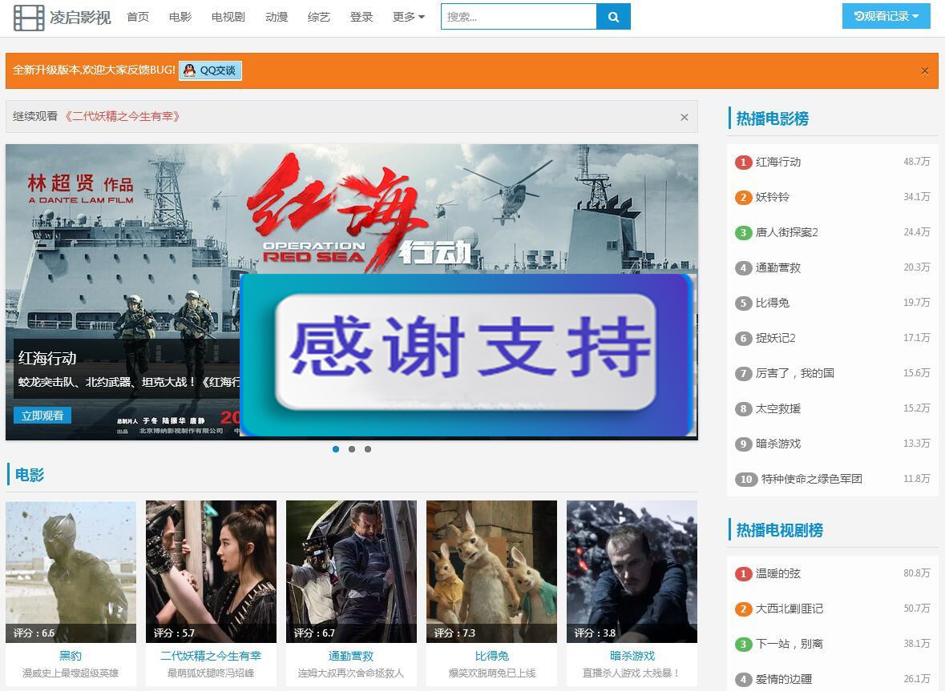Viewport: 945px width, 691px height.
Task: Open 大西北剿匪记 in TV ranking
Action: coord(790,609)
